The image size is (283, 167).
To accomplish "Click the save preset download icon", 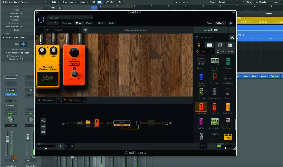I will 85,30.
